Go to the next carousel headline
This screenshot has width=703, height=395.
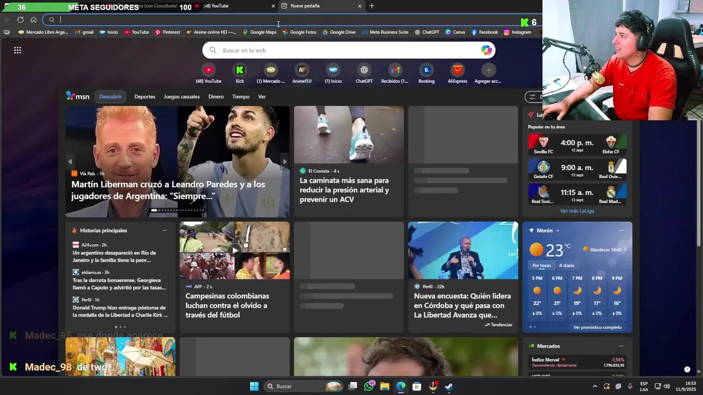click(x=284, y=162)
